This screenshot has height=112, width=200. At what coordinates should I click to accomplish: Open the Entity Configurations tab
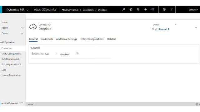click(x=92, y=39)
